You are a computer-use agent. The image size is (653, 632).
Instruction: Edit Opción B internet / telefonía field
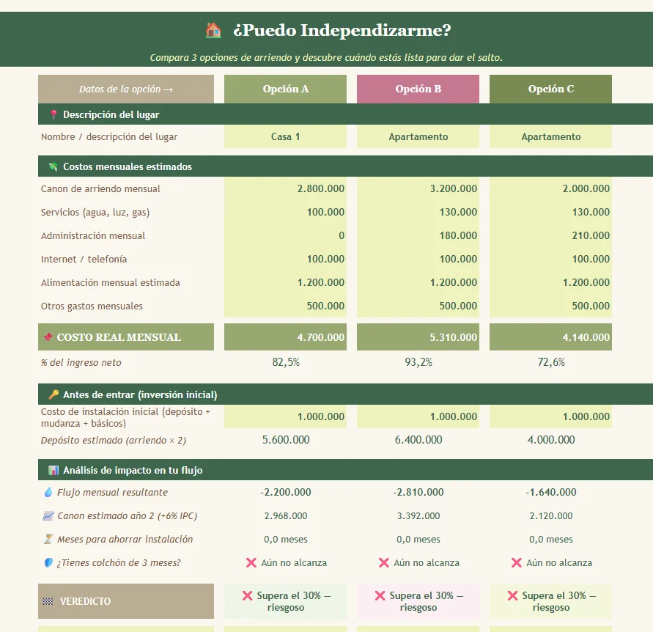(x=418, y=259)
